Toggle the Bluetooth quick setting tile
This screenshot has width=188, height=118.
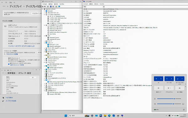coord(167,79)
